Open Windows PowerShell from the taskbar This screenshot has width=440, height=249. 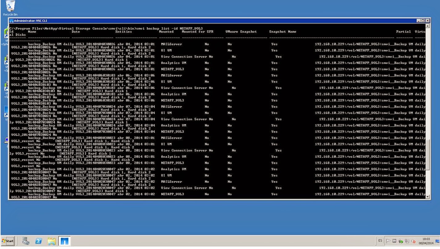(39, 241)
